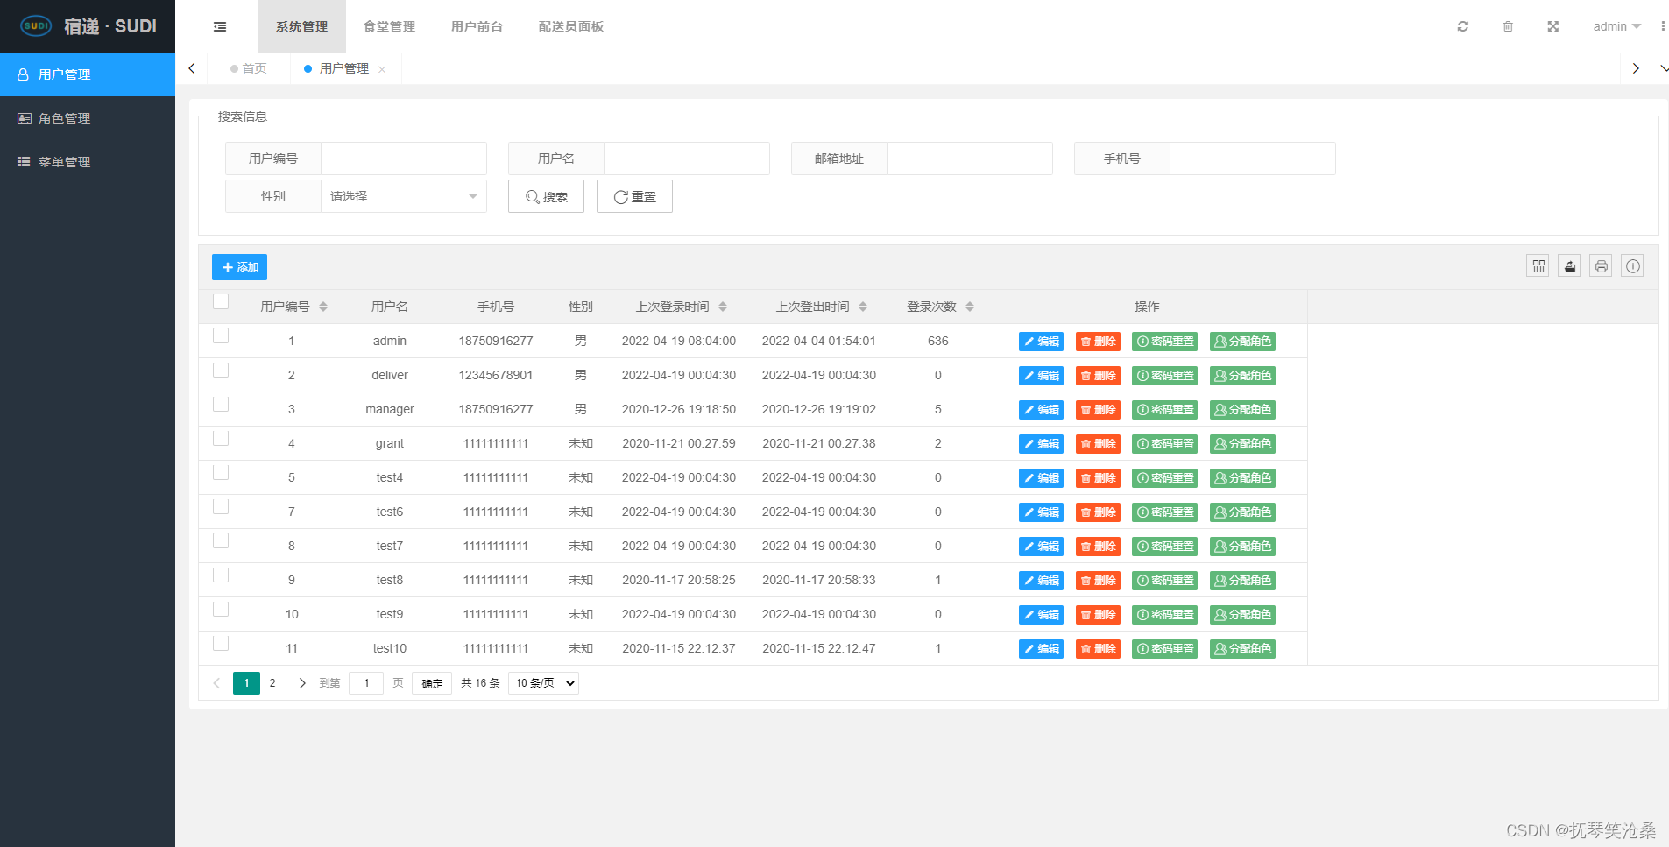Click 删除 for test10 row

point(1098,649)
